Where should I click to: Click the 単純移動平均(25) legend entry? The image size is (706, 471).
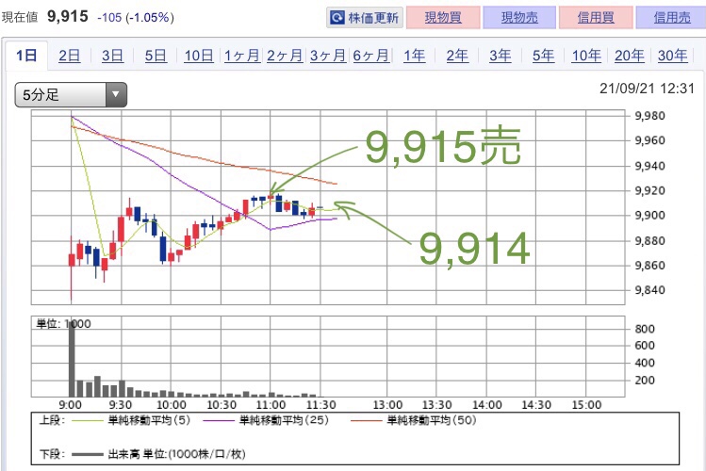click(279, 420)
